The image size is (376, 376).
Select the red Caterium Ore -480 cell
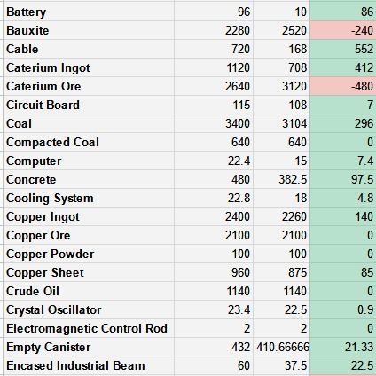pyautogui.click(x=343, y=86)
